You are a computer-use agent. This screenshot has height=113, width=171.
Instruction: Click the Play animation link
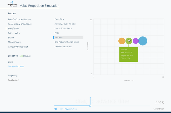click(71, 109)
